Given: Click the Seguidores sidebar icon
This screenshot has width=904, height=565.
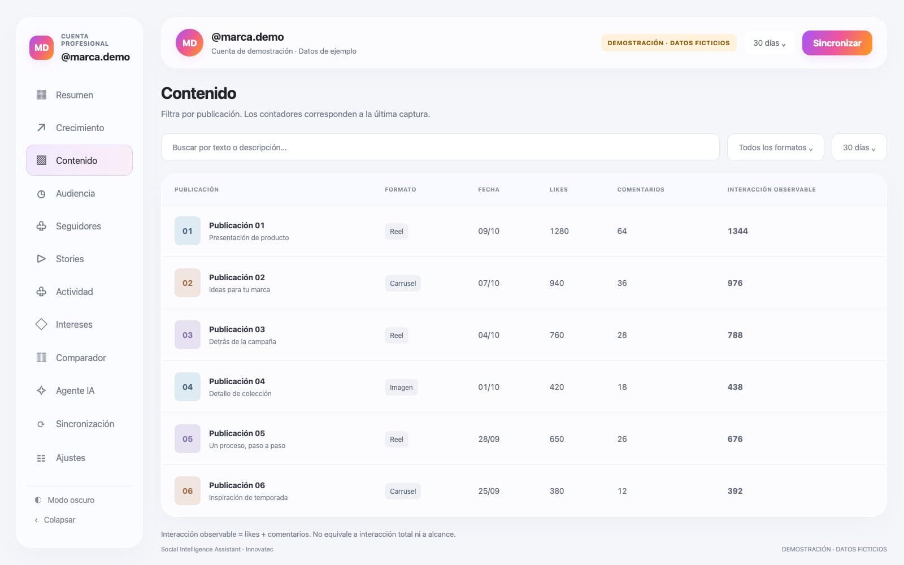Looking at the screenshot, I should (41, 226).
